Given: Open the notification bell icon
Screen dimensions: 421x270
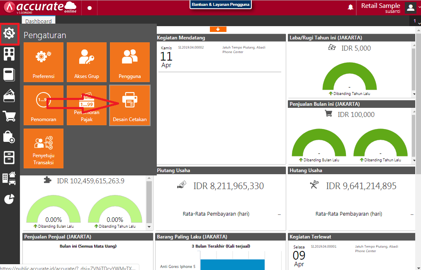Looking at the screenshot, I should click(350, 7).
